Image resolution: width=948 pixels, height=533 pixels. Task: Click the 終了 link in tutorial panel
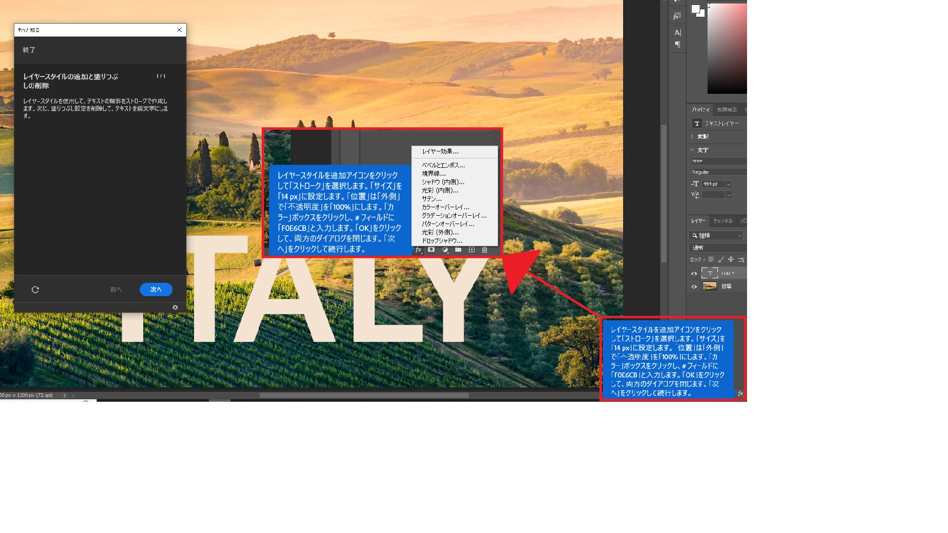29,50
